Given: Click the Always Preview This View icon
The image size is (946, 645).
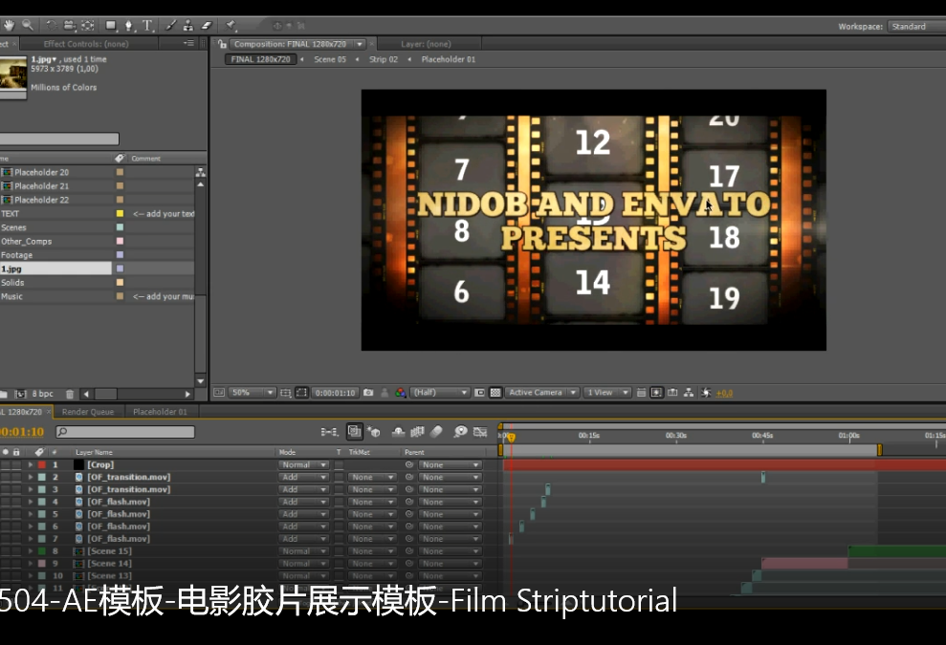Looking at the screenshot, I should tap(219, 393).
